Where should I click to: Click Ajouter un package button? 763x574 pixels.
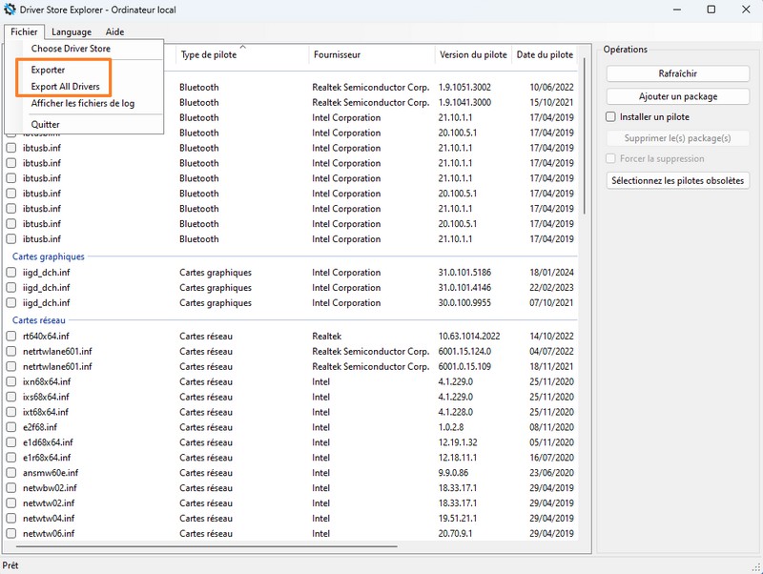pos(678,96)
